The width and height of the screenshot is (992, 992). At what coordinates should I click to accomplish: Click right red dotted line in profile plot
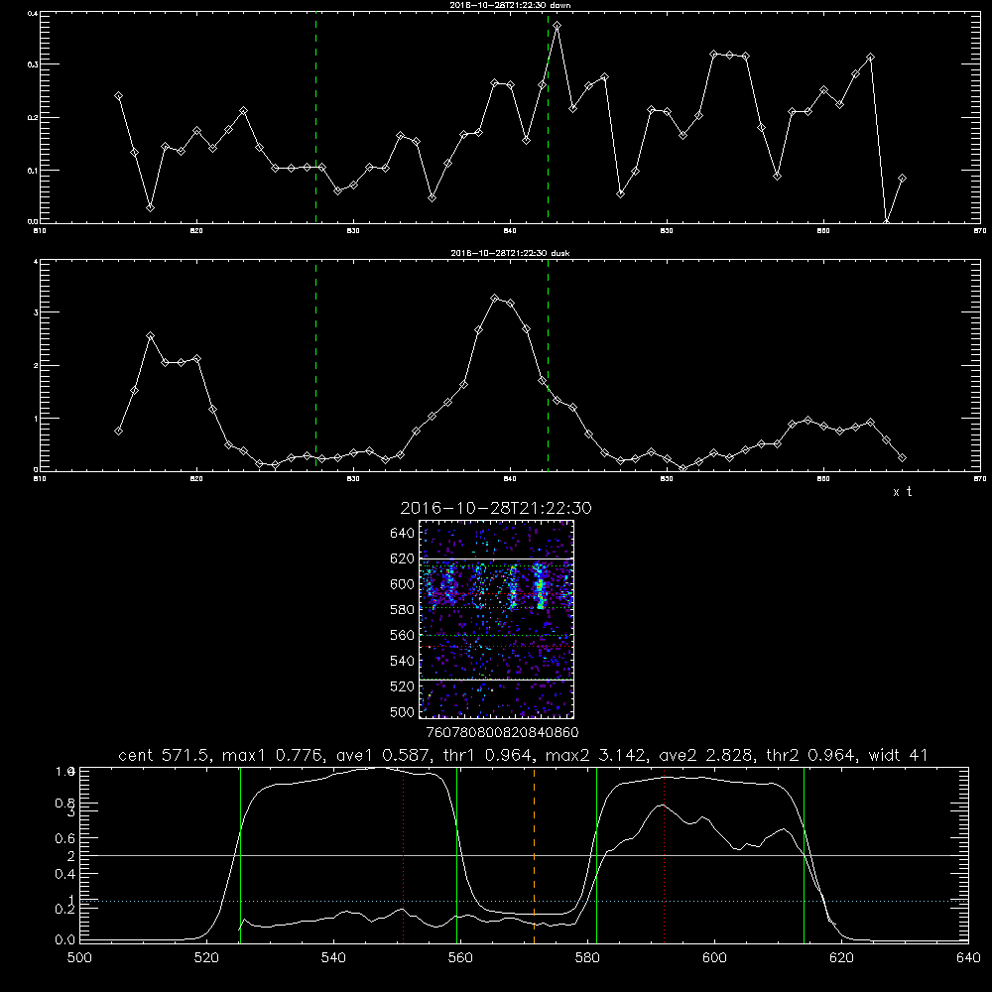pos(665,855)
